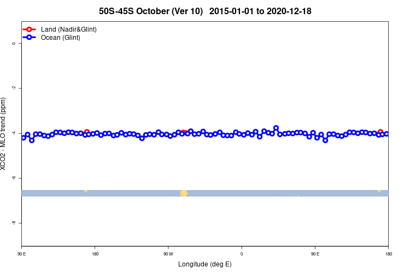Click the blue ocean map strip

[x=205, y=193]
